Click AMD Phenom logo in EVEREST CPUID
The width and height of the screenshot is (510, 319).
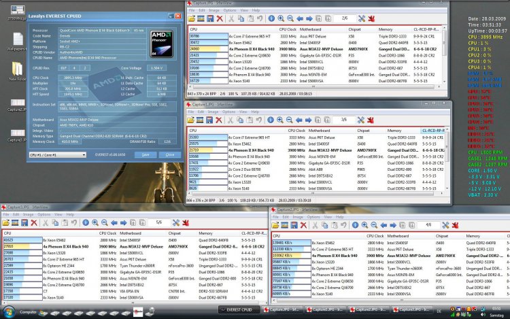(x=162, y=44)
